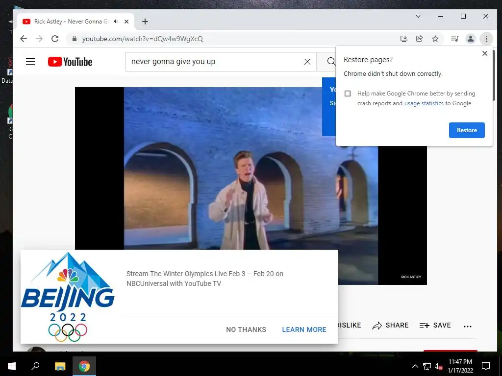Open the tab search chevron
The height and width of the screenshot is (376, 502).
click(418, 16)
